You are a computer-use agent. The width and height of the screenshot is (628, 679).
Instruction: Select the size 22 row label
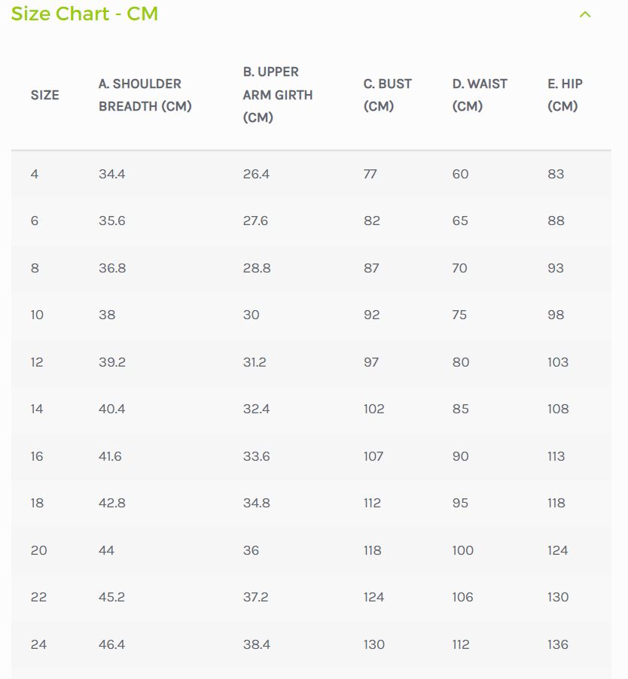coord(38,597)
